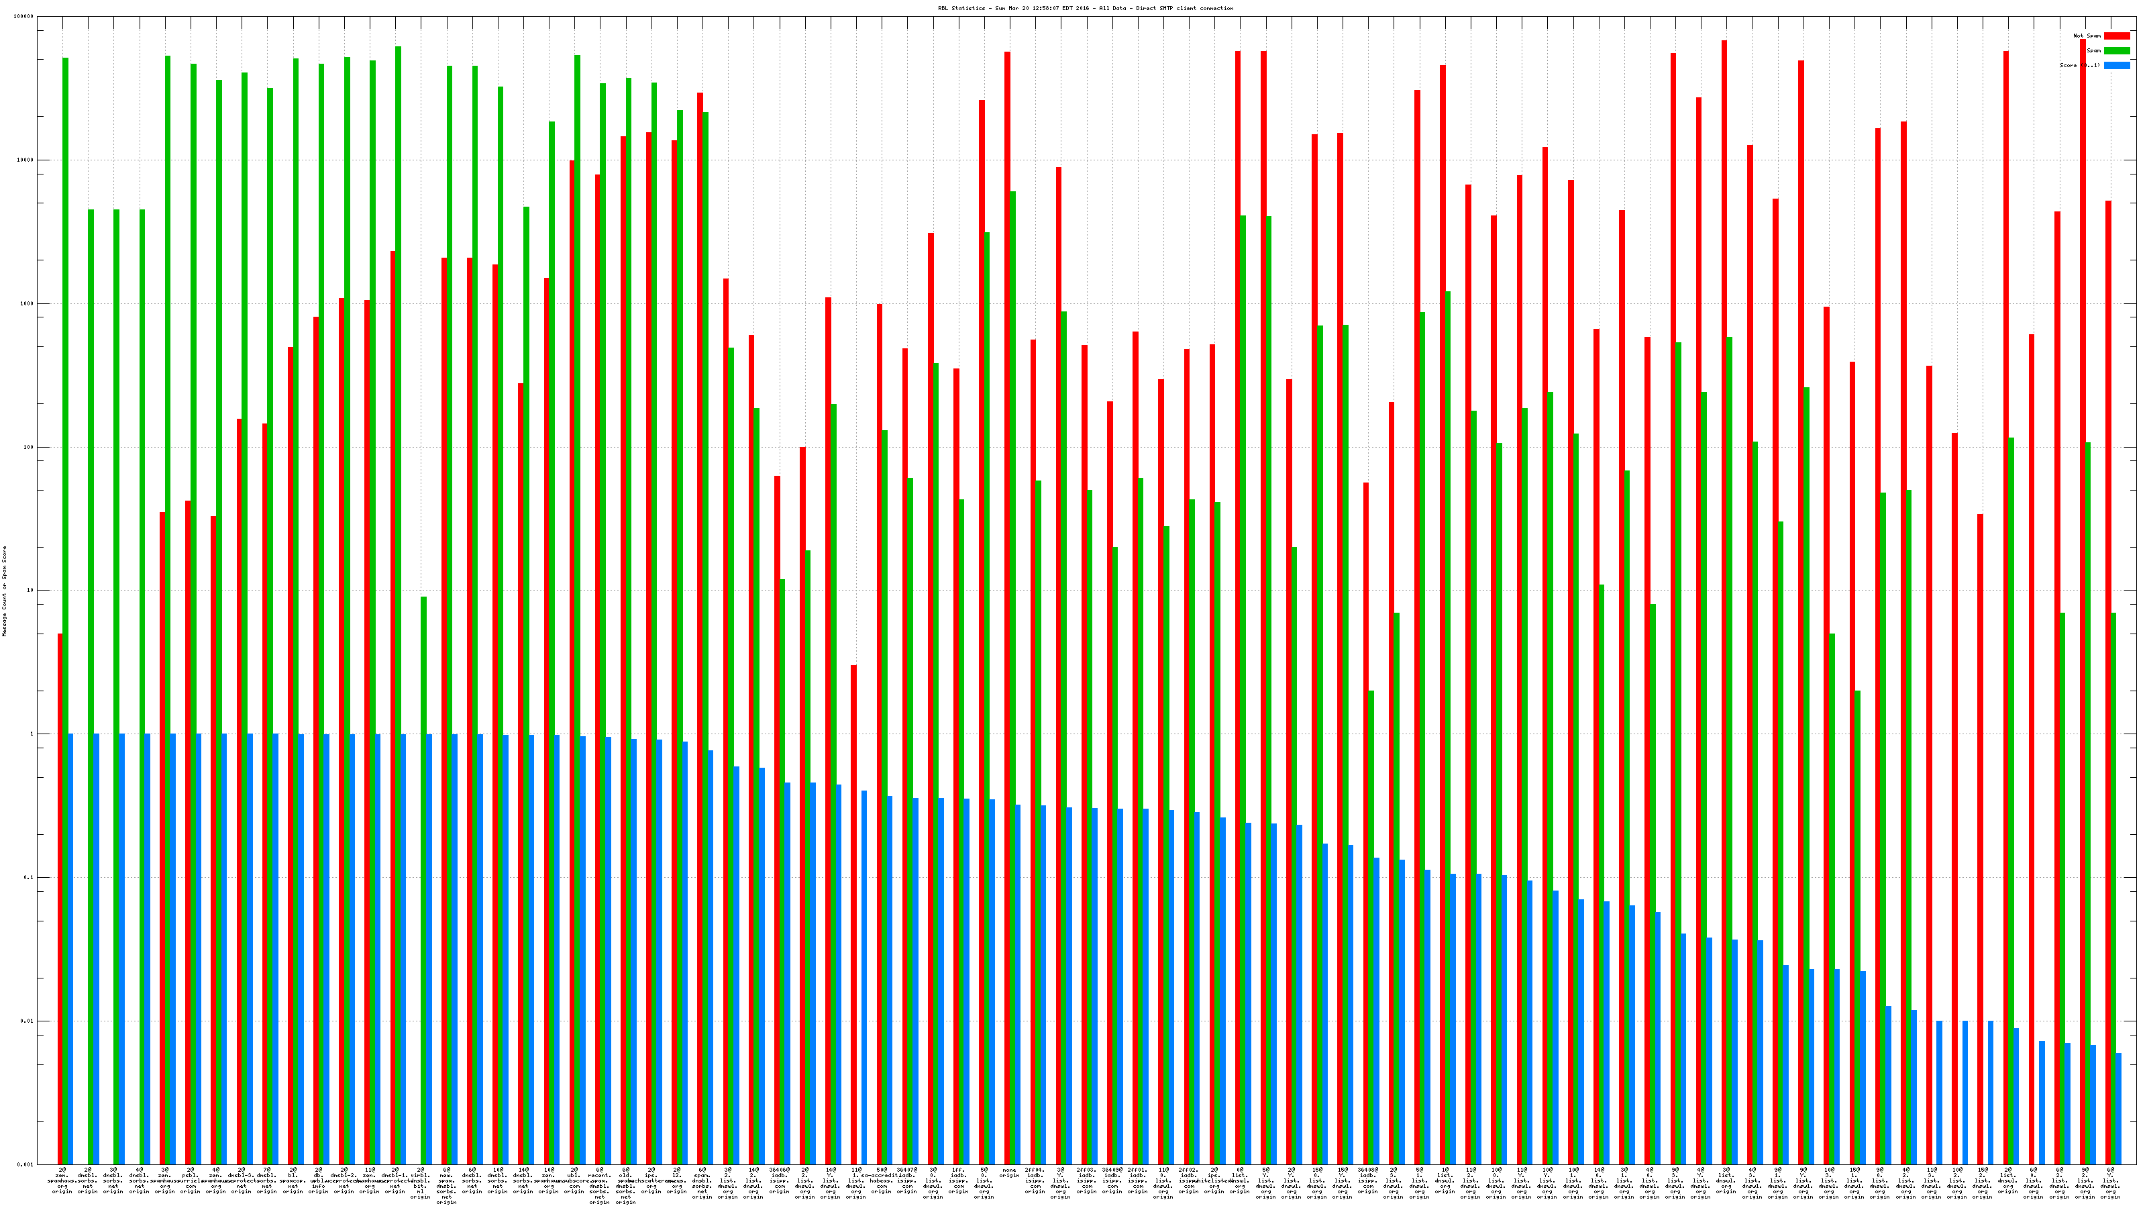The image size is (2147, 1208).
Task: Click the 10000 y-axis tick label
Action: coord(26,160)
